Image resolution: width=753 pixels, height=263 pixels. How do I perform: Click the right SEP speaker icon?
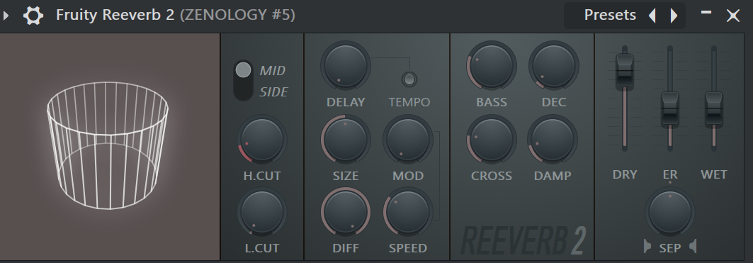[693, 247]
